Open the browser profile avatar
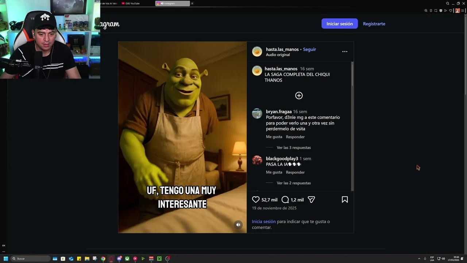 coord(458,11)
